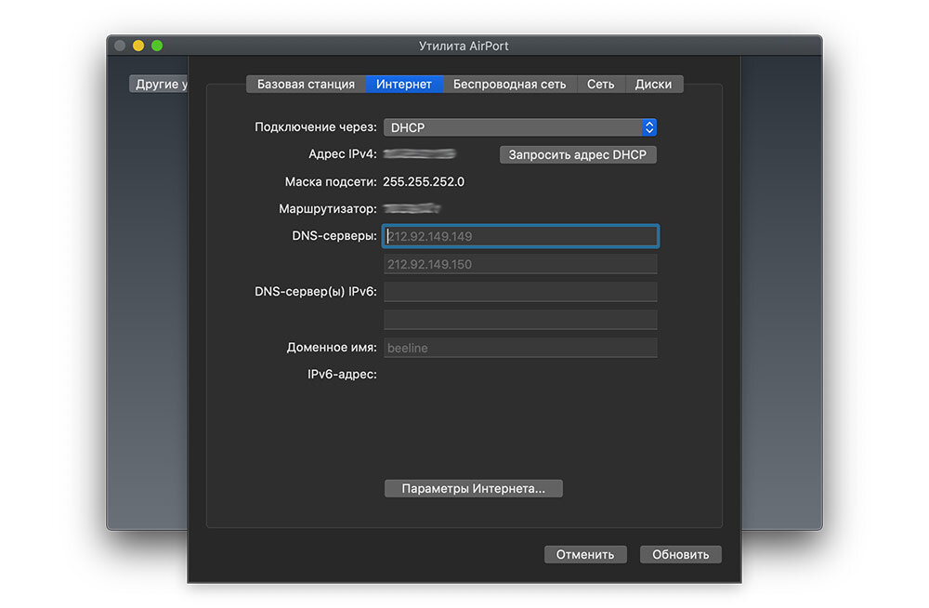Viewport: 929px width, 608px height.
Task: Click the blue chevron on the DHCP popup
Action: click(648, 126)
